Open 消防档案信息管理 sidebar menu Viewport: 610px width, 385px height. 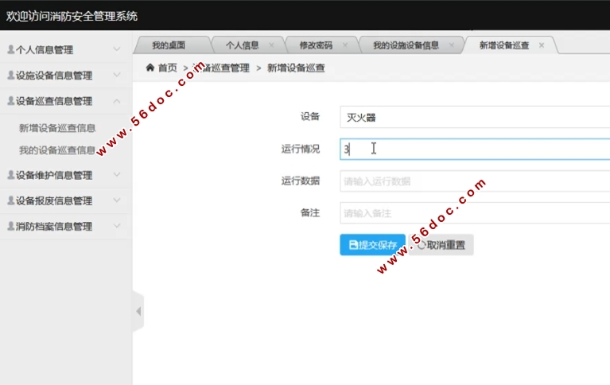tap(64, 226)
